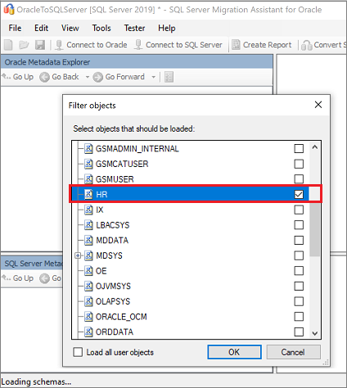Click the schema icon next to MDDATA
347x388 pixels.
coord(88,241)
